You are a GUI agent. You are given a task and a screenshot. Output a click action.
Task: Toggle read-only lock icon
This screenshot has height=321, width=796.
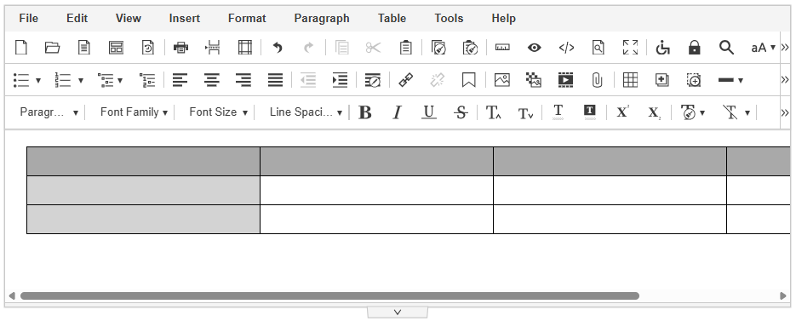[694, 48]
